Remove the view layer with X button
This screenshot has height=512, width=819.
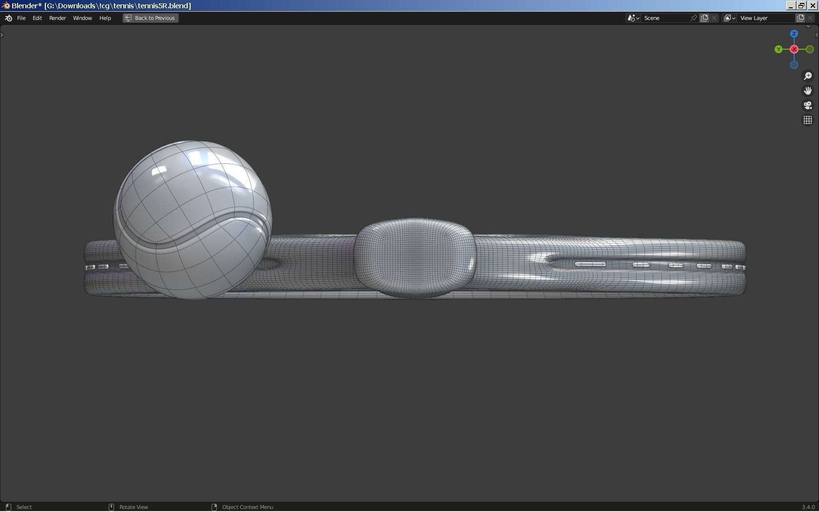pos(811,18)
